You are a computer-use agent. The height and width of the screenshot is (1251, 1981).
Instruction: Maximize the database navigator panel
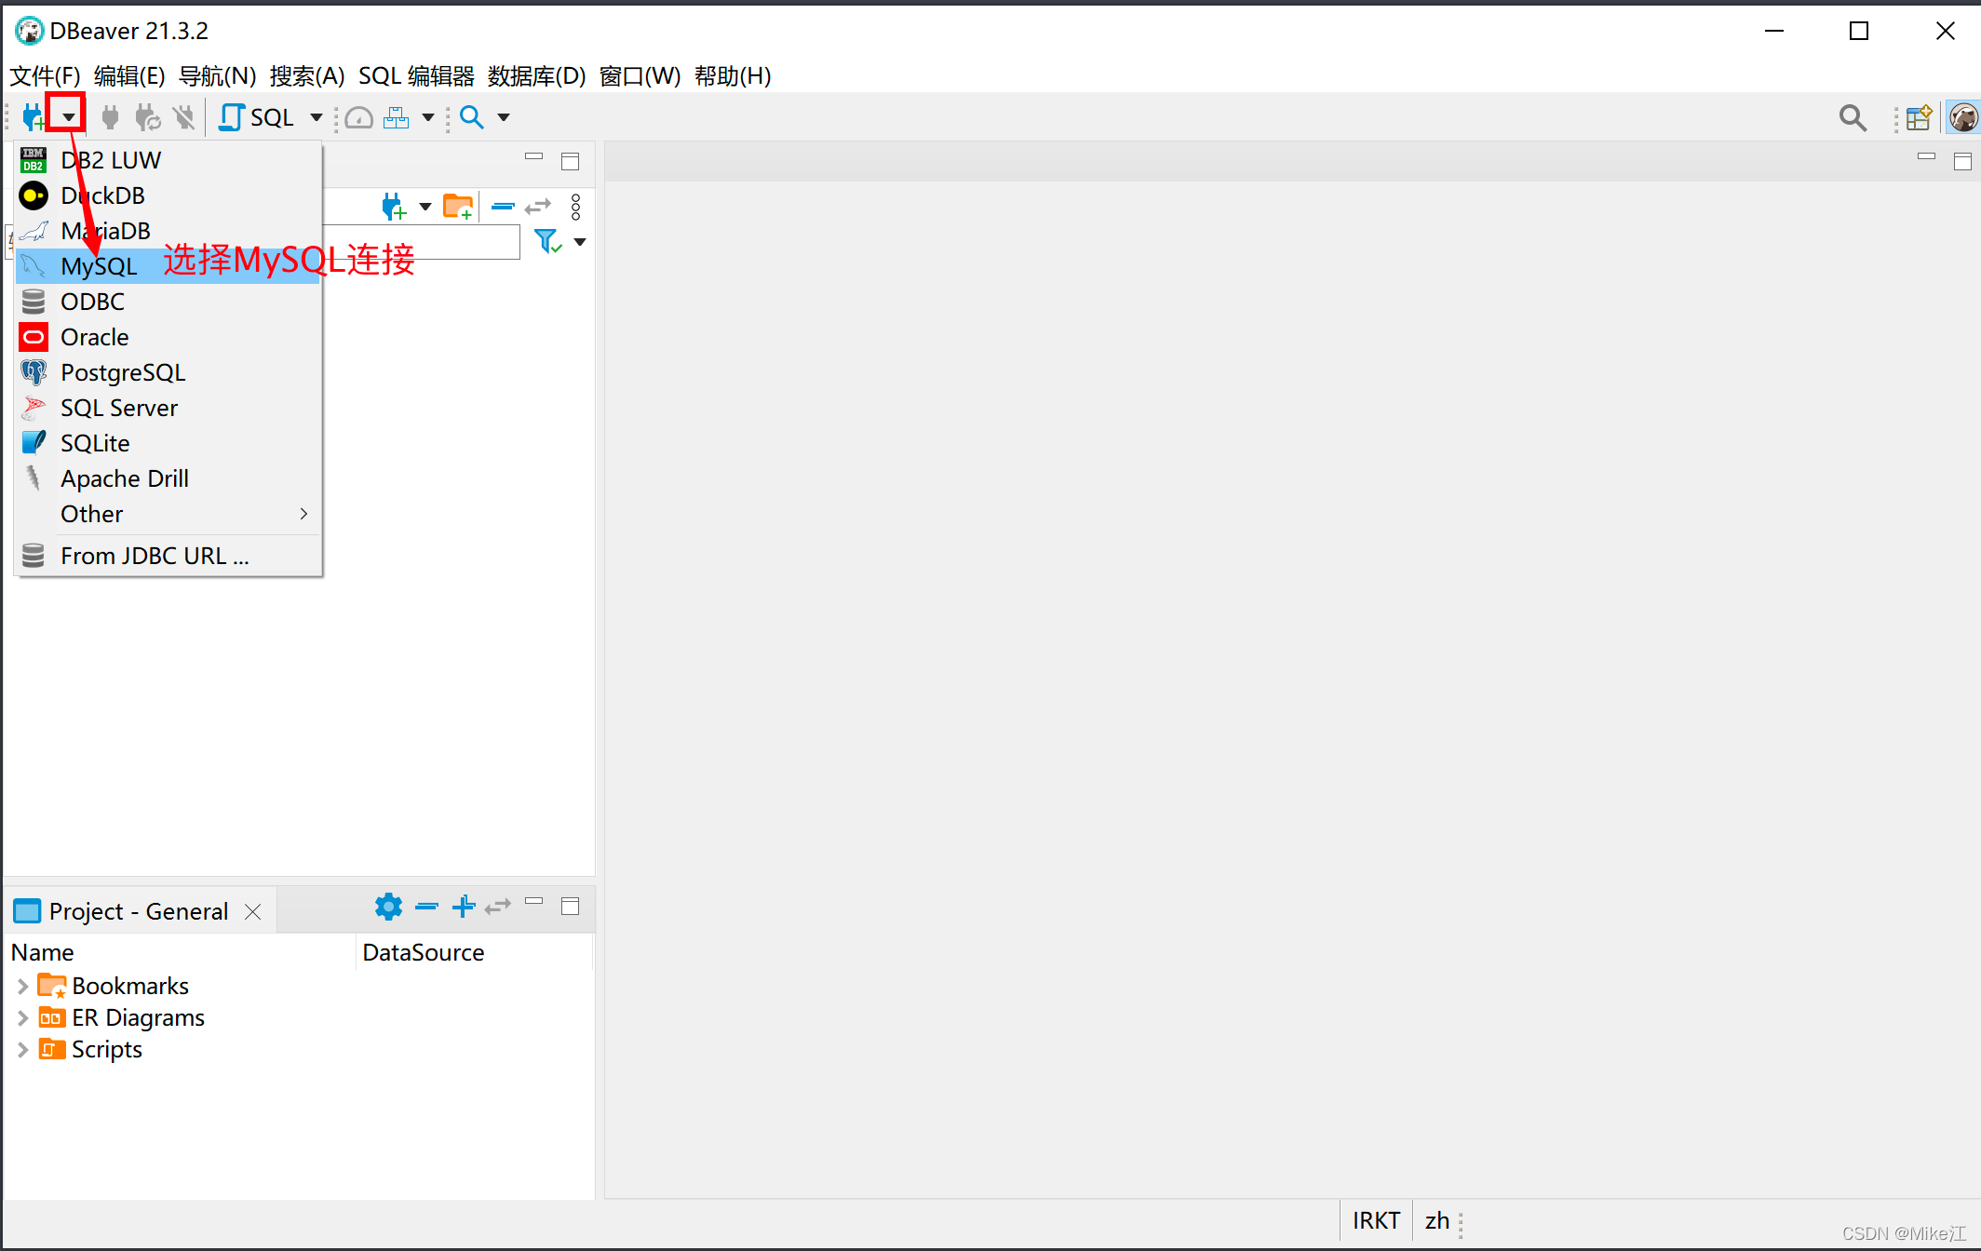click(571, 162)
